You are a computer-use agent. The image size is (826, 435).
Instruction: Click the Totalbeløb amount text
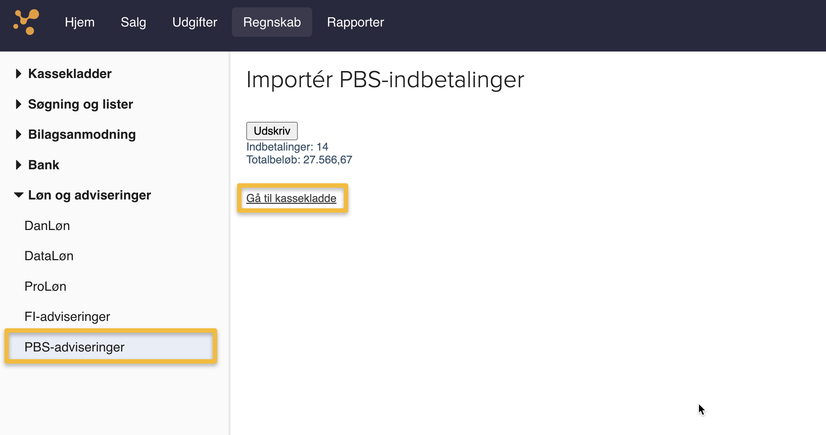click(299, 160)
